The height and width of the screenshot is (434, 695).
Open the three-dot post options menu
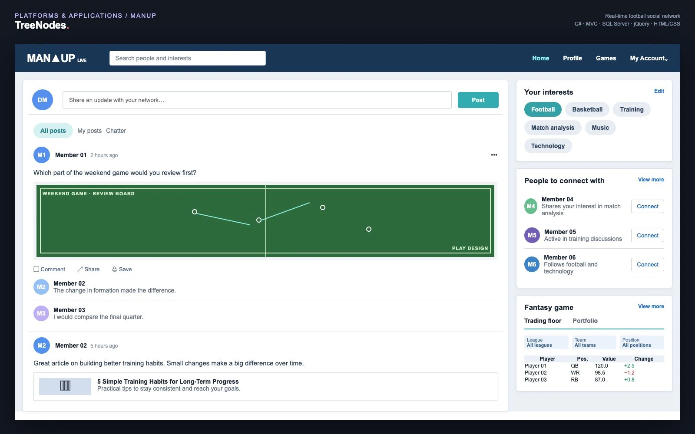(x=494, y=155)
